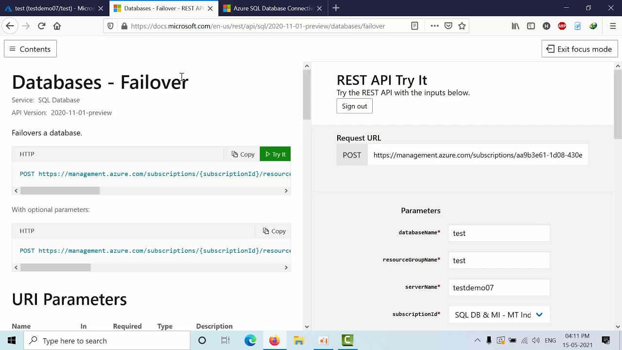Click the Request URL field

[478, 155]
